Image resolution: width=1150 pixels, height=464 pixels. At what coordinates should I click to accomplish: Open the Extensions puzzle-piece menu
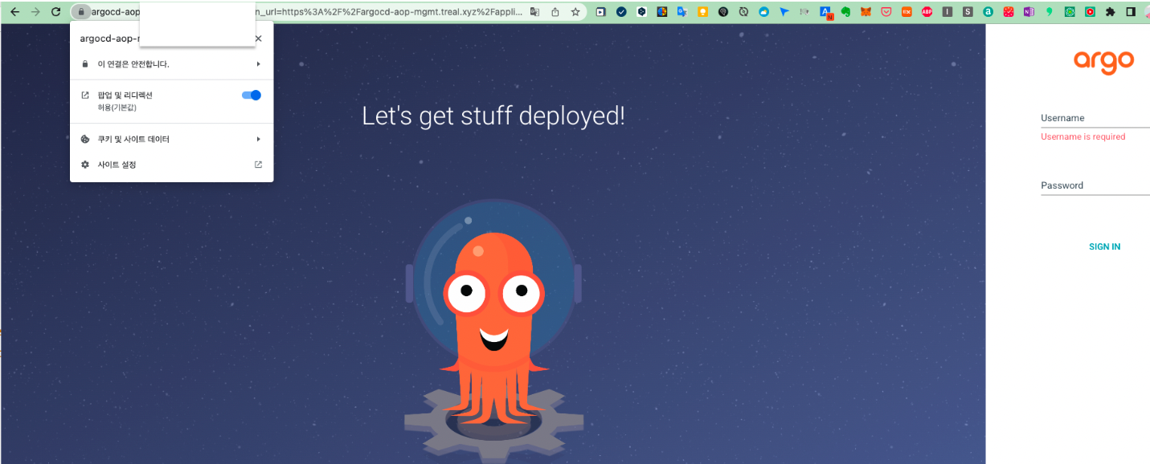click(x=1110, y=12)
